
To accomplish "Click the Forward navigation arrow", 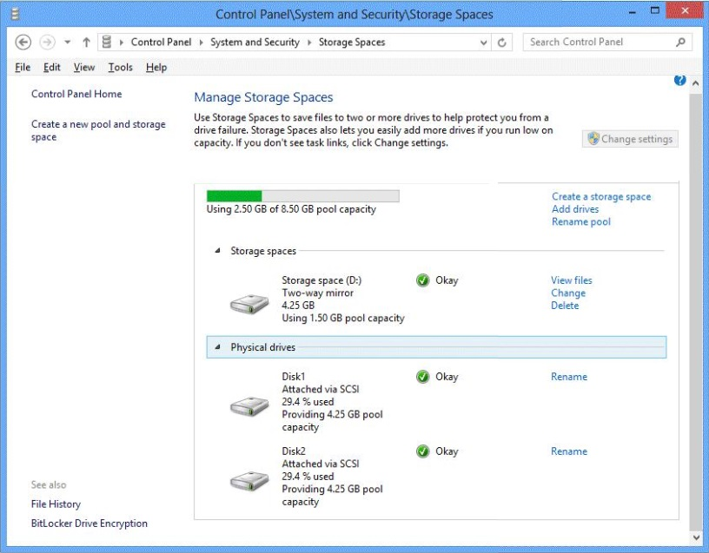I will 47,43.
